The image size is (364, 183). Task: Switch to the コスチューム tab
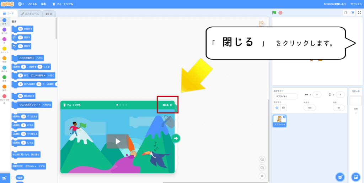(x=30, y=14)
